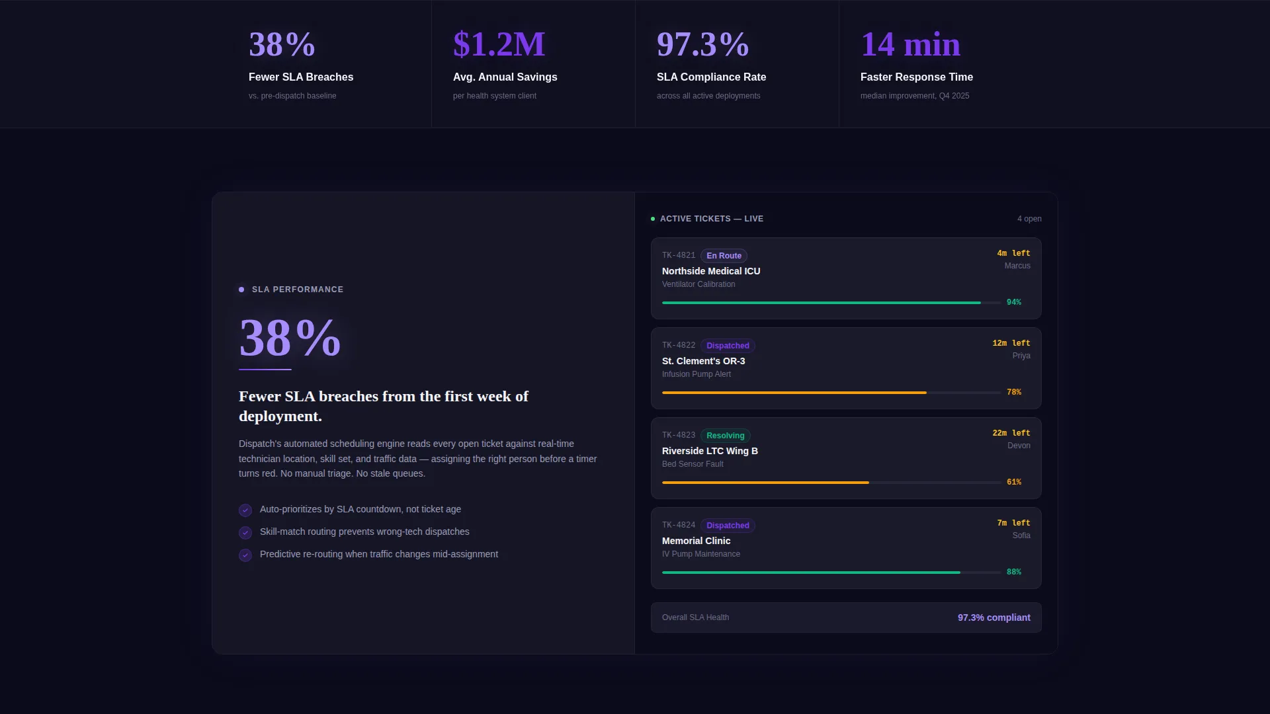Open the St. Clement's OR-3 ticket title
The image size is (1270, 714).
pos(703,361)
